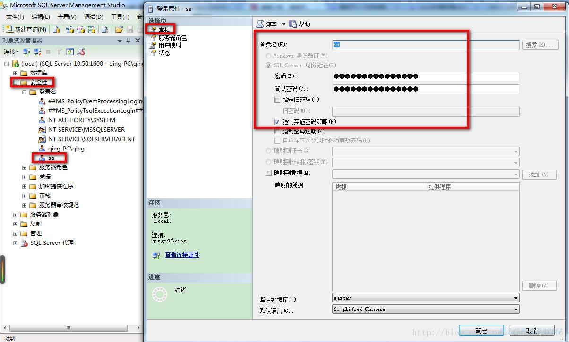Select the Windows 身份验证 radio button
This screenshot has width=569, height=342.
[268, 56]
